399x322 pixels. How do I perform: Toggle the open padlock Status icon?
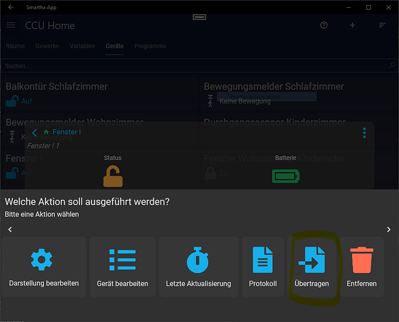point(113,175)
